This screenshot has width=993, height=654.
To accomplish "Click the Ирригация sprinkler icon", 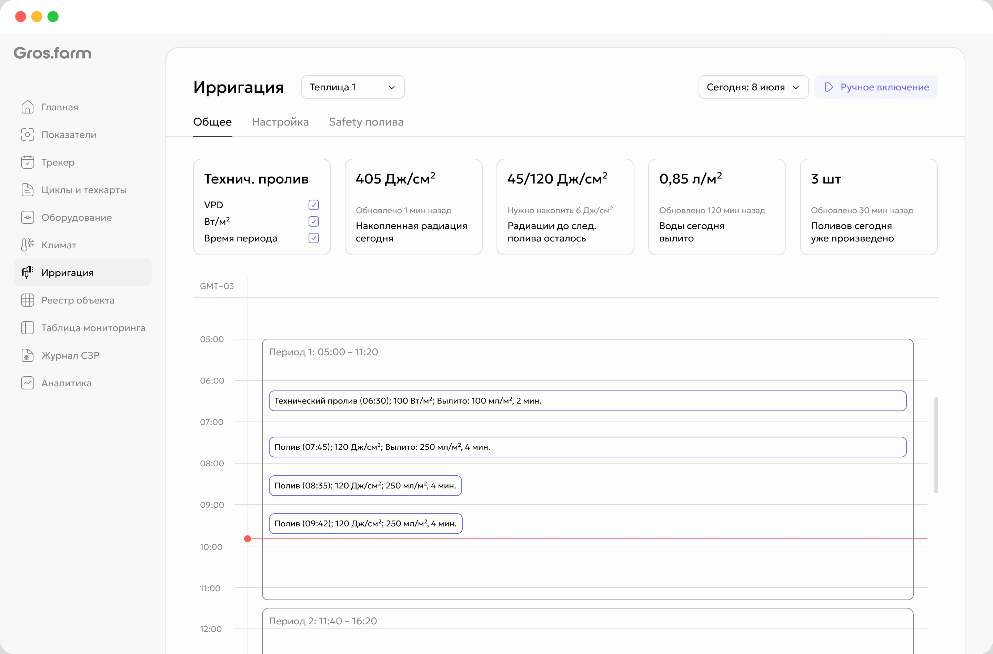I will point(28,272).
